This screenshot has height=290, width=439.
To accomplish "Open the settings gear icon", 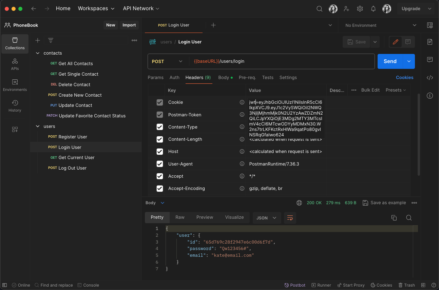I will [x=360, y=9].
